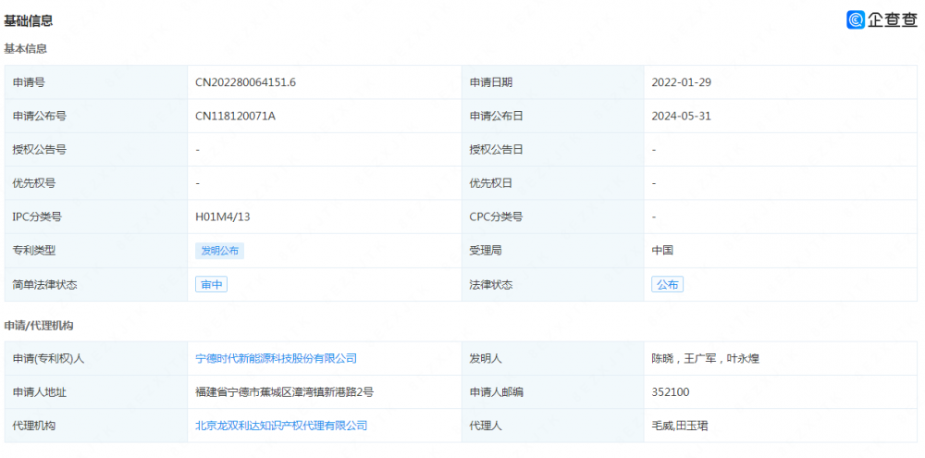This screenshot has height=458, width=925.
Task: Click the 发明人 label cell
Action: 553,358
